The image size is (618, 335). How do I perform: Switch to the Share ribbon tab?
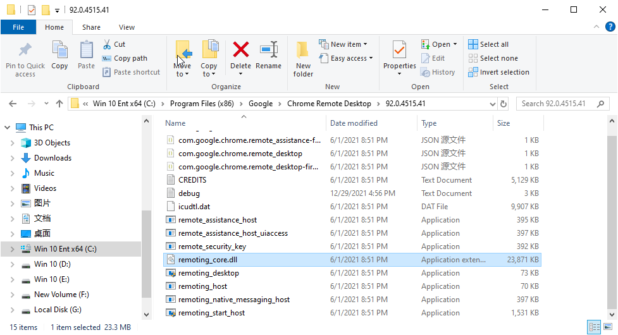tap(92, 27)
